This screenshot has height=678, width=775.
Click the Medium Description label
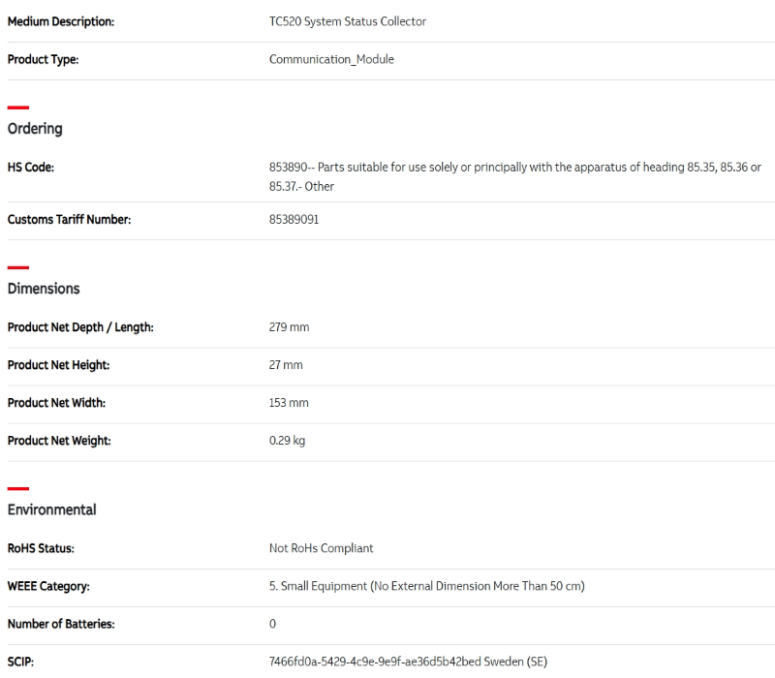[x=61, y=21]
